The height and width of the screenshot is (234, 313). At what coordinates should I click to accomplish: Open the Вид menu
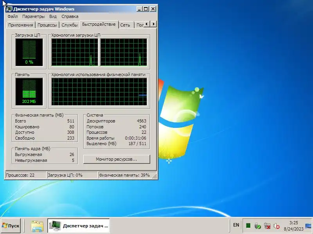click(x=53, y=16)
